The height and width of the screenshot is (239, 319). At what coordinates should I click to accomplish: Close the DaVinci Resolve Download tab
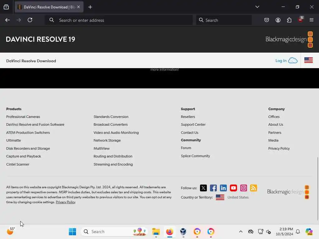79,7
